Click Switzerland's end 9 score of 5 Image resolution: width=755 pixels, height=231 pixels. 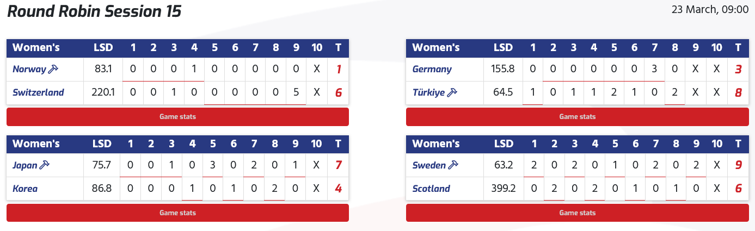click(x=296, y=92)
